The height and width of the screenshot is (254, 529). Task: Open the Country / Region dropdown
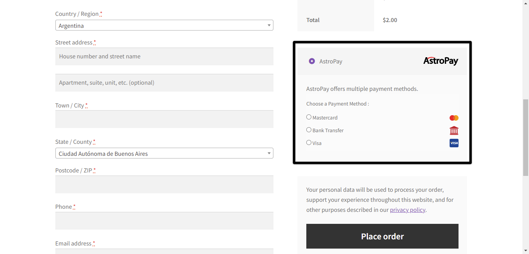click(164, 26)
